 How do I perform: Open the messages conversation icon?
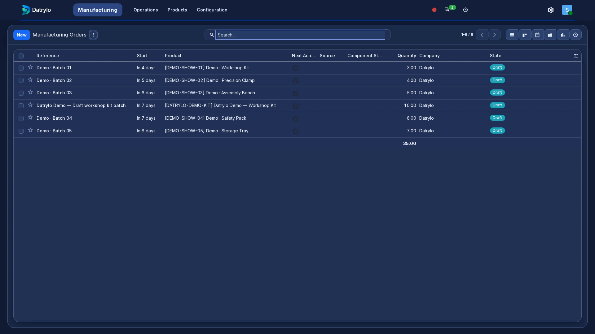point(447,10)
